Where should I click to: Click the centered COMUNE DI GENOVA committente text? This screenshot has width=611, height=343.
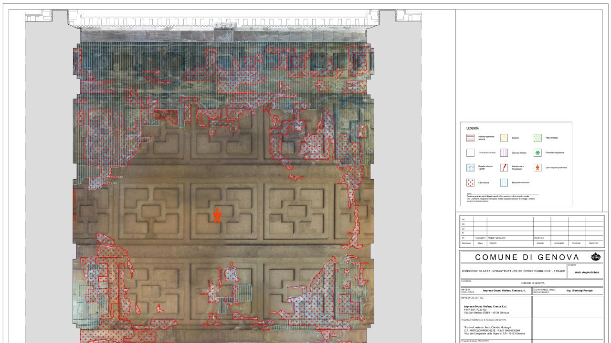[532, 283]
